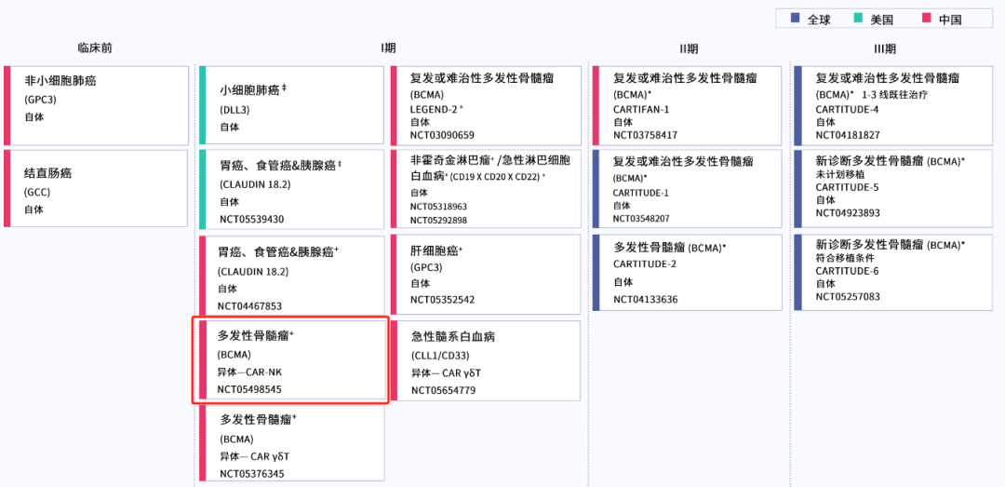Open the CARTITUDE-4 trial card
The height and width of the screenshot is (487, 1005).
click(x=890, y=104)
